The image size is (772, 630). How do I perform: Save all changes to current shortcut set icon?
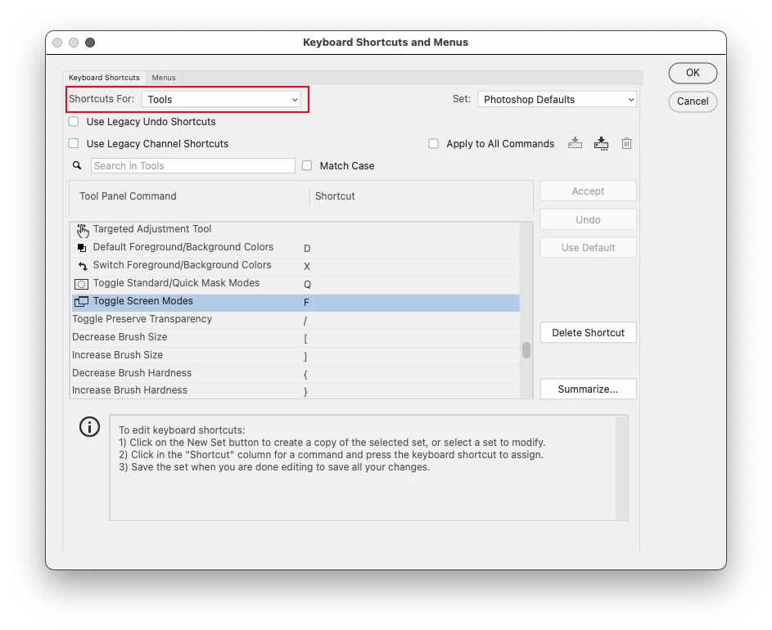[575, 143]
